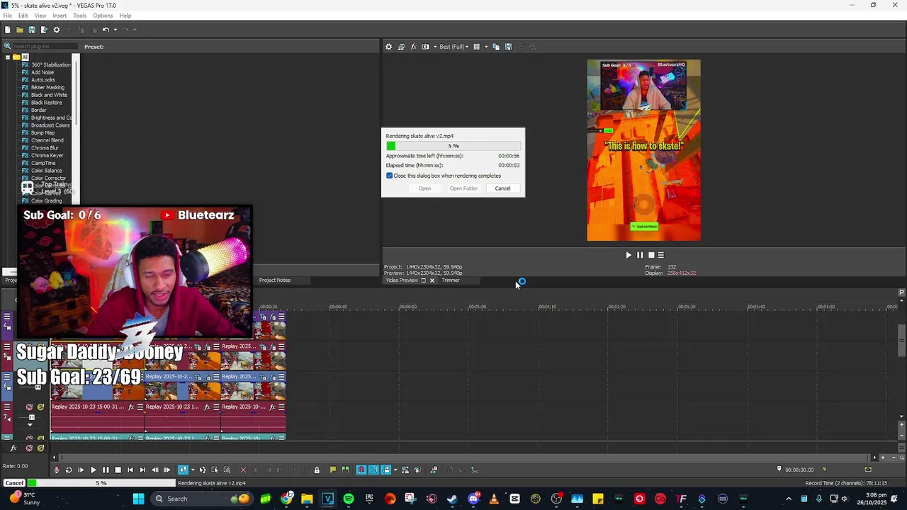Image resolution: width=907 pixels, height=510 pixels.
Task: Uncheck close dialog when rendering completes
Action: click(x=389, y=176)
